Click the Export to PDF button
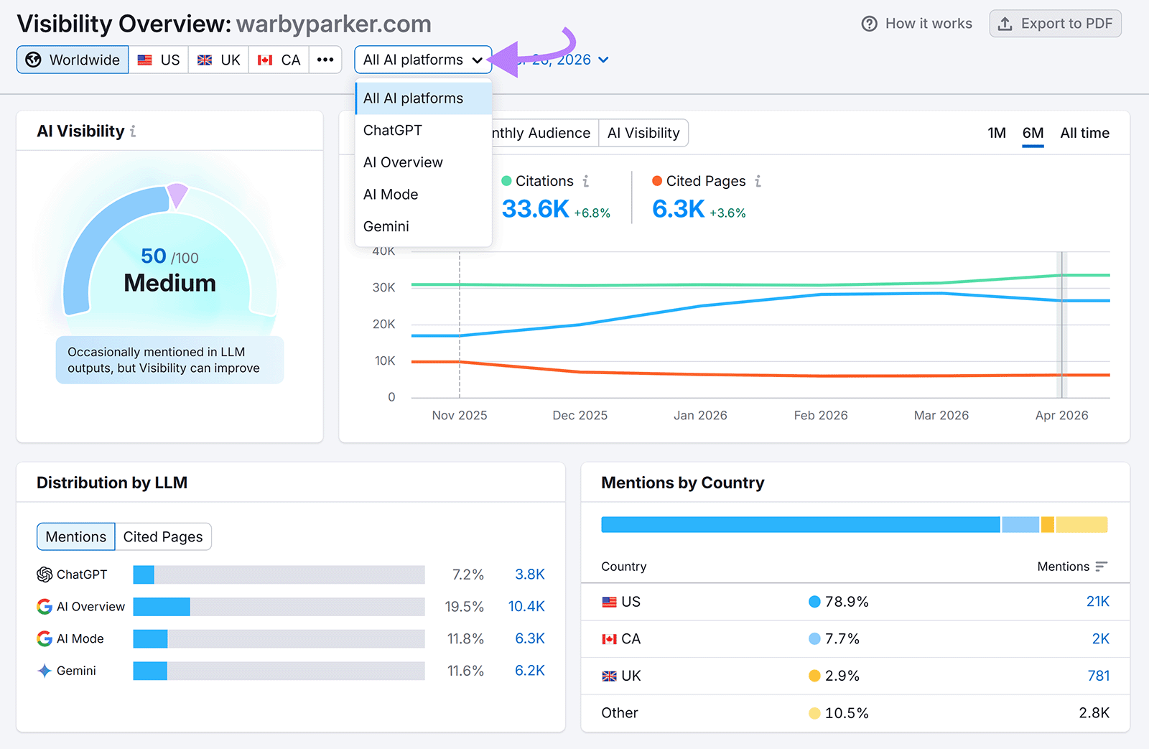1149x749 pixels. pos(1055,24)
